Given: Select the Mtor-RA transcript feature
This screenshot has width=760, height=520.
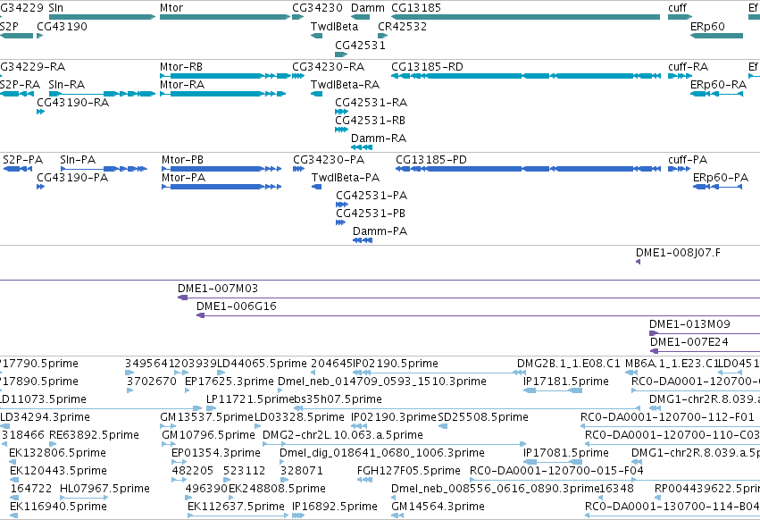Looking at the screenshot, I should pos(222,94).
